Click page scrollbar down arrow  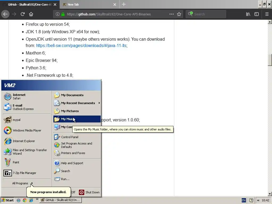[x=270, y=194]
